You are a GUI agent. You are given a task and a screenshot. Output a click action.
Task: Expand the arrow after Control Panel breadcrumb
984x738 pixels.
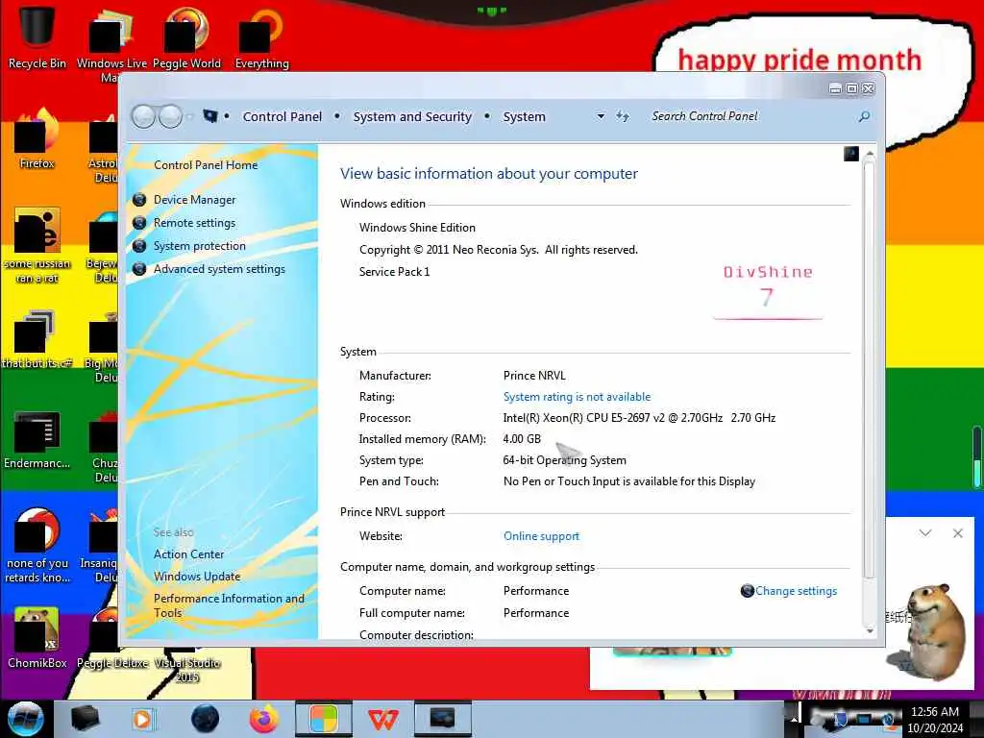tap(337, 116)
